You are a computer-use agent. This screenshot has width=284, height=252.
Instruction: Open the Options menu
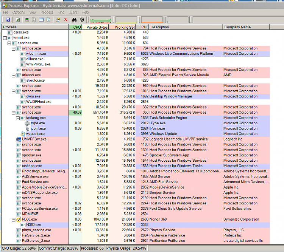pyautogui.click(x=19, y=12)
